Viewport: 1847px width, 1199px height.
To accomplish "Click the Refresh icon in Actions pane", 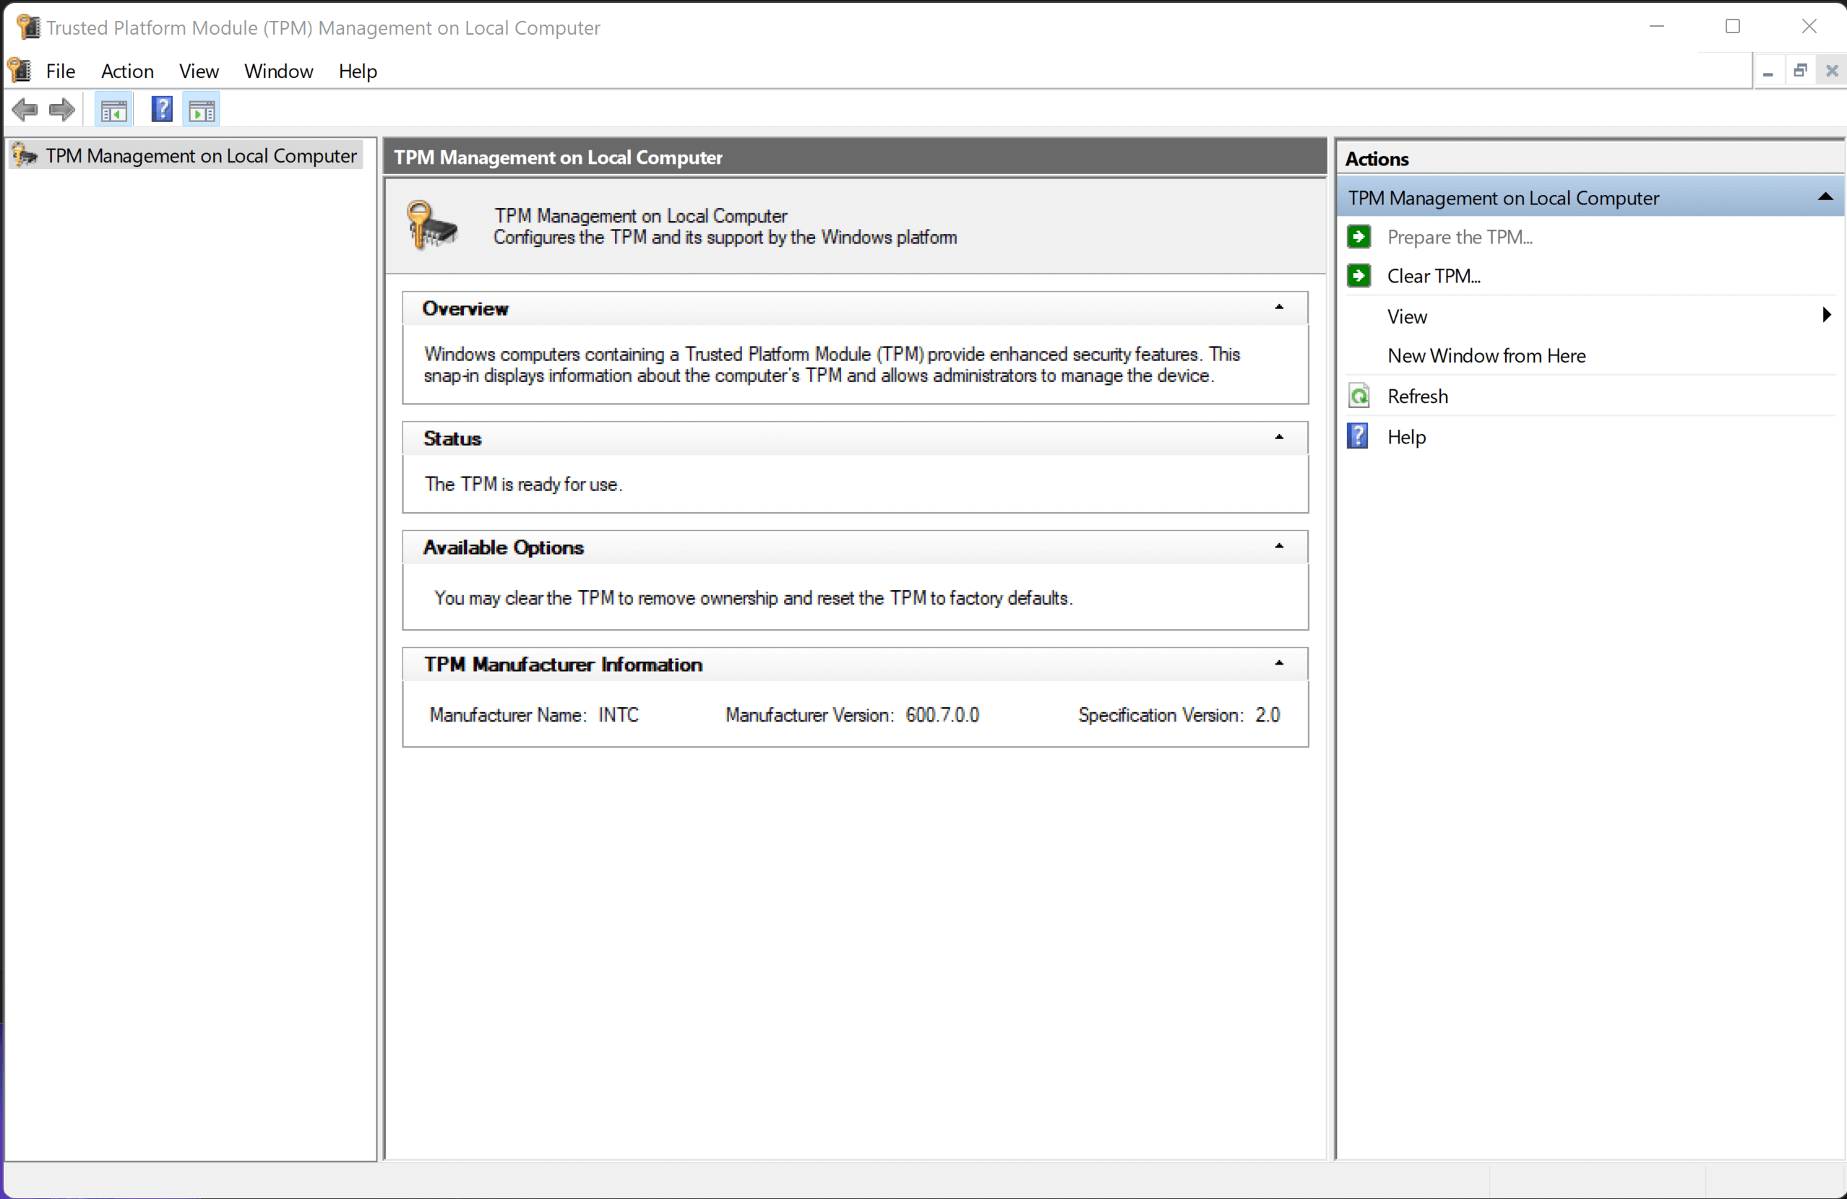I will (1359, 397).
